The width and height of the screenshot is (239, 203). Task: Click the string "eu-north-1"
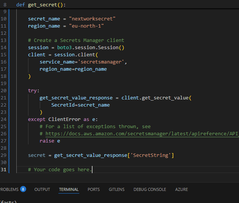[x=86, y=26]
